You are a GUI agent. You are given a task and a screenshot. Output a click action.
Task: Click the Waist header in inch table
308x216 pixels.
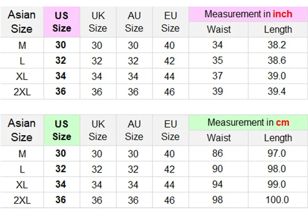[x=219, y=30]
